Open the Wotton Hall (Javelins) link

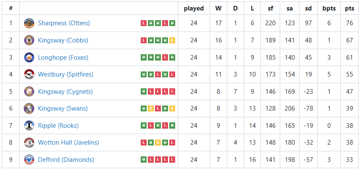68,143
